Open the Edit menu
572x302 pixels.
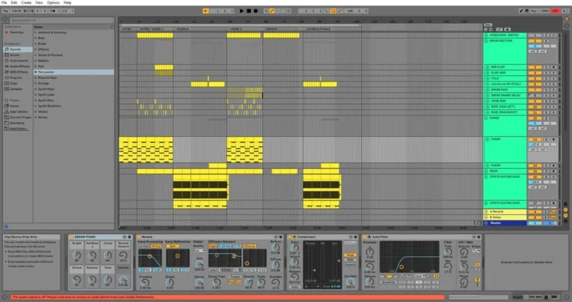14,3
